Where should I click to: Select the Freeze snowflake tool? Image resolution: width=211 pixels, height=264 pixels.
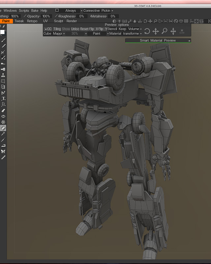pos(3,122)
